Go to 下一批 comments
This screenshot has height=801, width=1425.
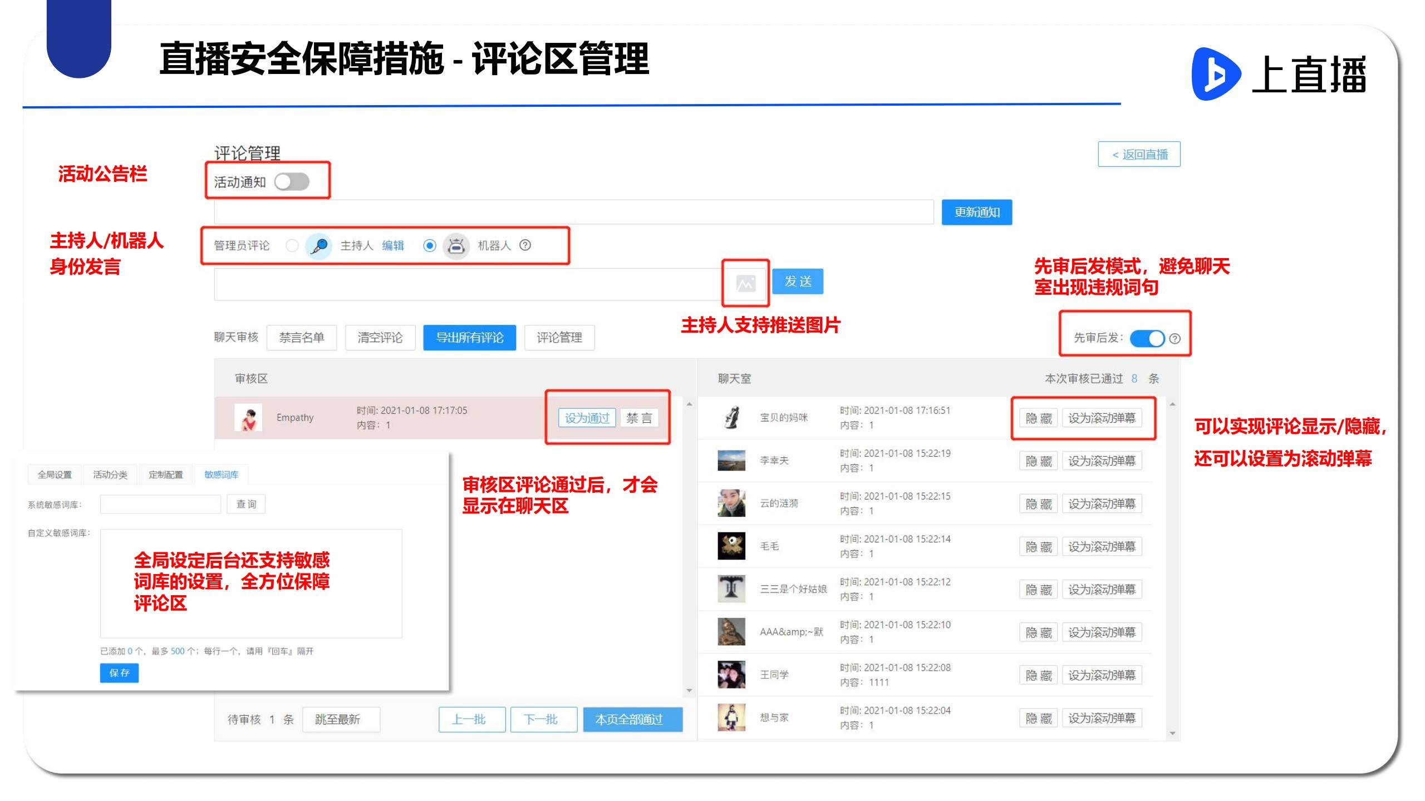(x=544, y=719)
